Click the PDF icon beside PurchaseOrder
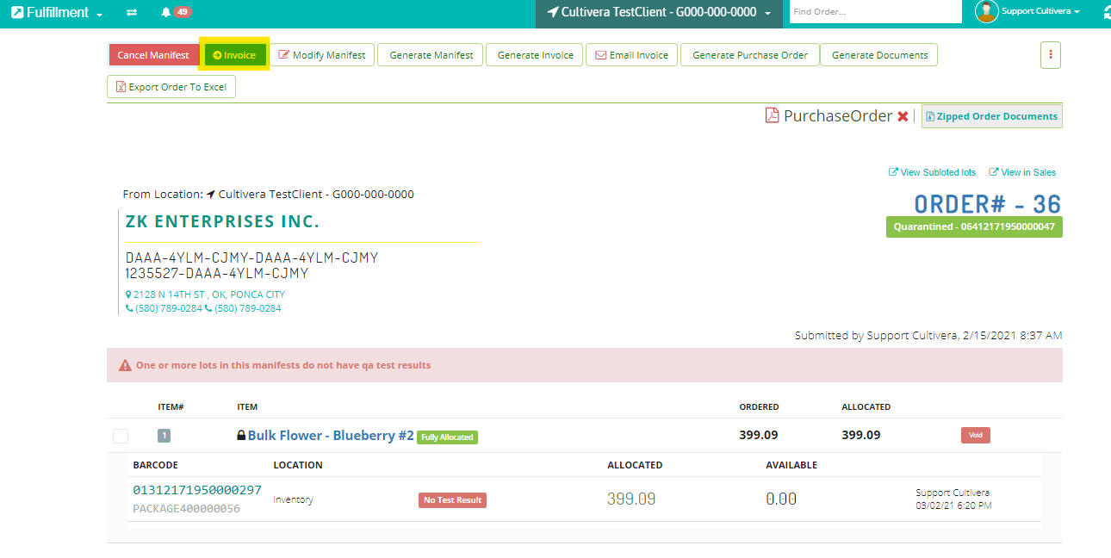 [x=773, y=115]
